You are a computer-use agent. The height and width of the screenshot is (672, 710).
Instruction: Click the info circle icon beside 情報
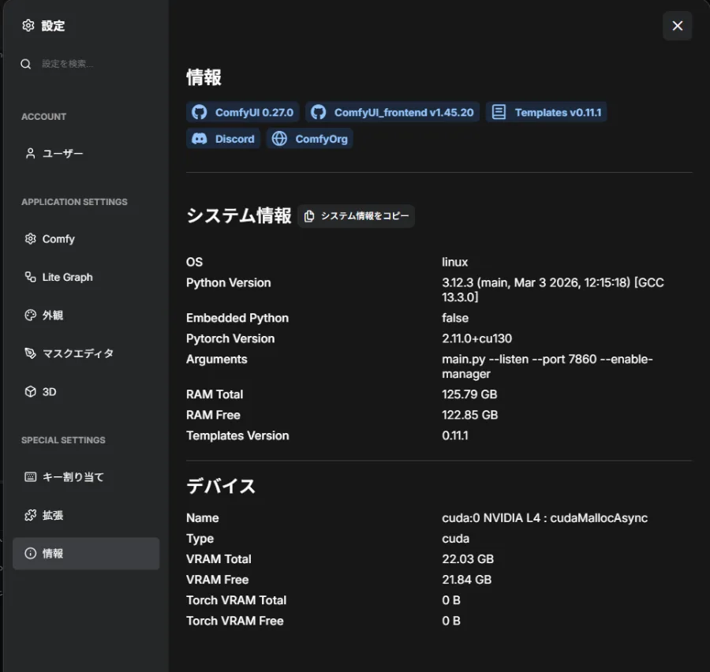(x=30, y=554)
